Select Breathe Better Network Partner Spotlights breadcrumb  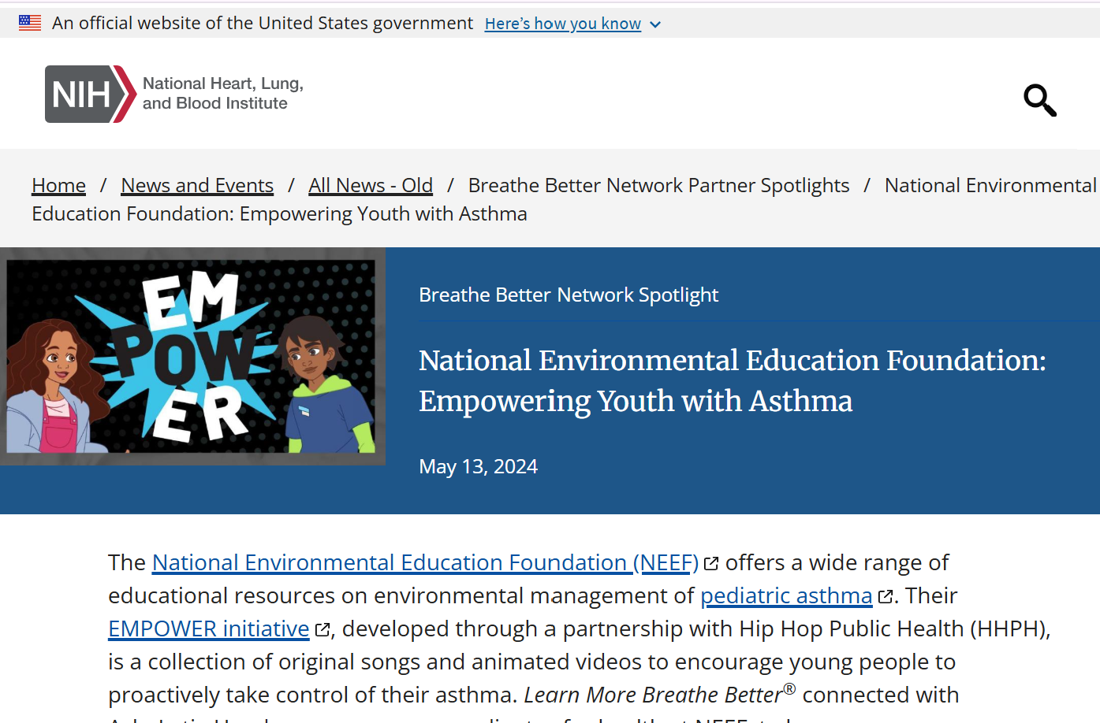[658, 185]
